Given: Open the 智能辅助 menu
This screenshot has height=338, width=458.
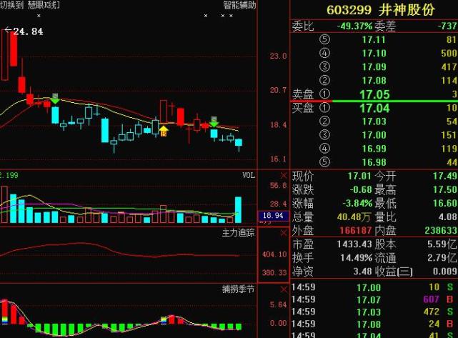Looking at the screenshot, I should [x=239, y=5].
